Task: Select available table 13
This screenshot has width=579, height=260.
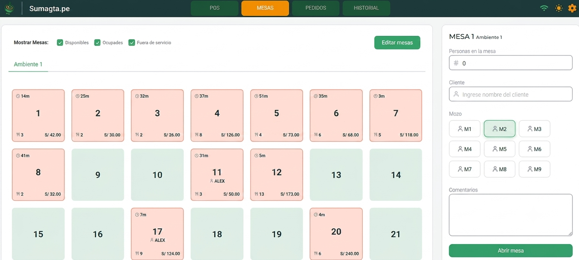Action: pyautogui.click(x=336, y=175)
